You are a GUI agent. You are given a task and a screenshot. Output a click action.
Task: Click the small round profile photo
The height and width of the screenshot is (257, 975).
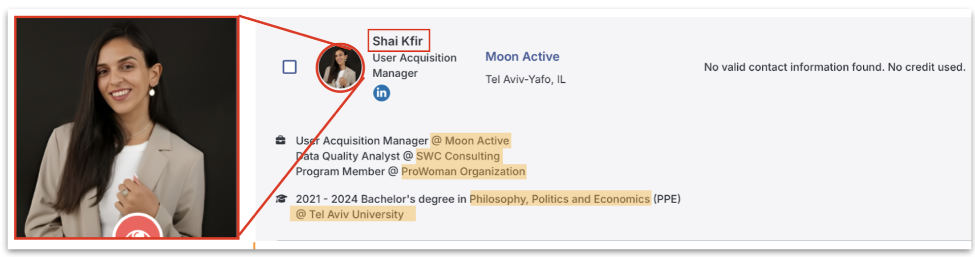[x=340, y=67]
